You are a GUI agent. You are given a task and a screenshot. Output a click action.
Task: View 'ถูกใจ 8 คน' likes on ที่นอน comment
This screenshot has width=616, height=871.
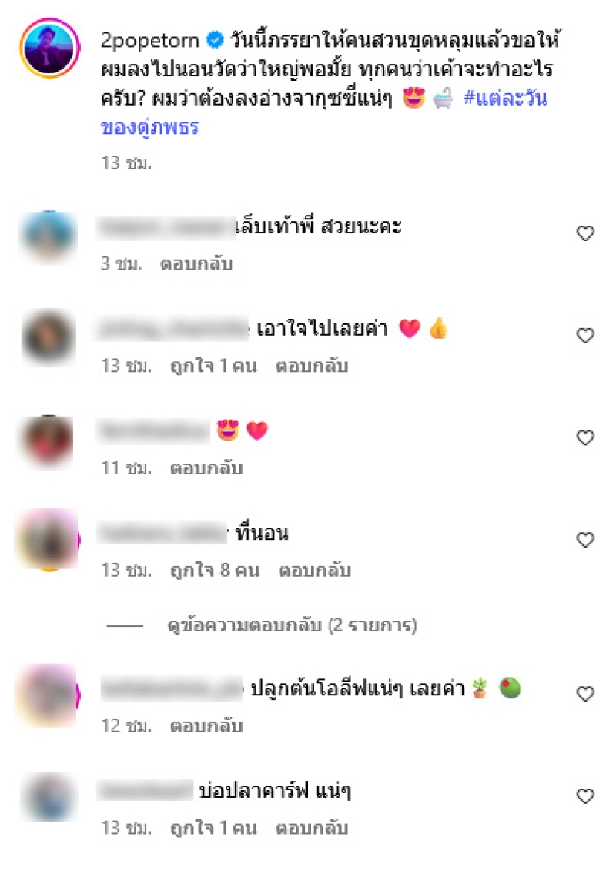pyautogui.click(x=215, y=571)
